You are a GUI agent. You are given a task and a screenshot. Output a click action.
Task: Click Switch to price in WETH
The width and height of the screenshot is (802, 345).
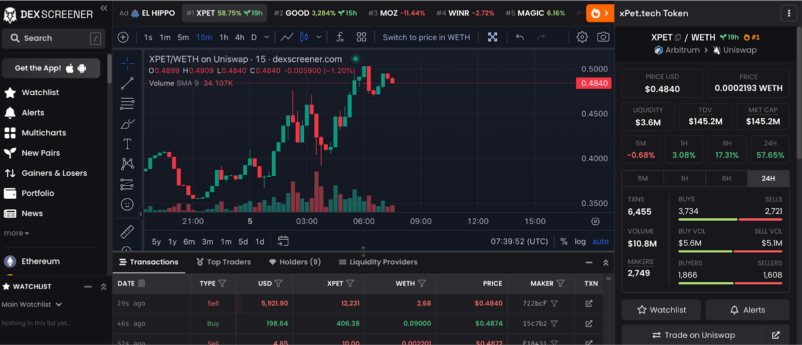[427, 37]
